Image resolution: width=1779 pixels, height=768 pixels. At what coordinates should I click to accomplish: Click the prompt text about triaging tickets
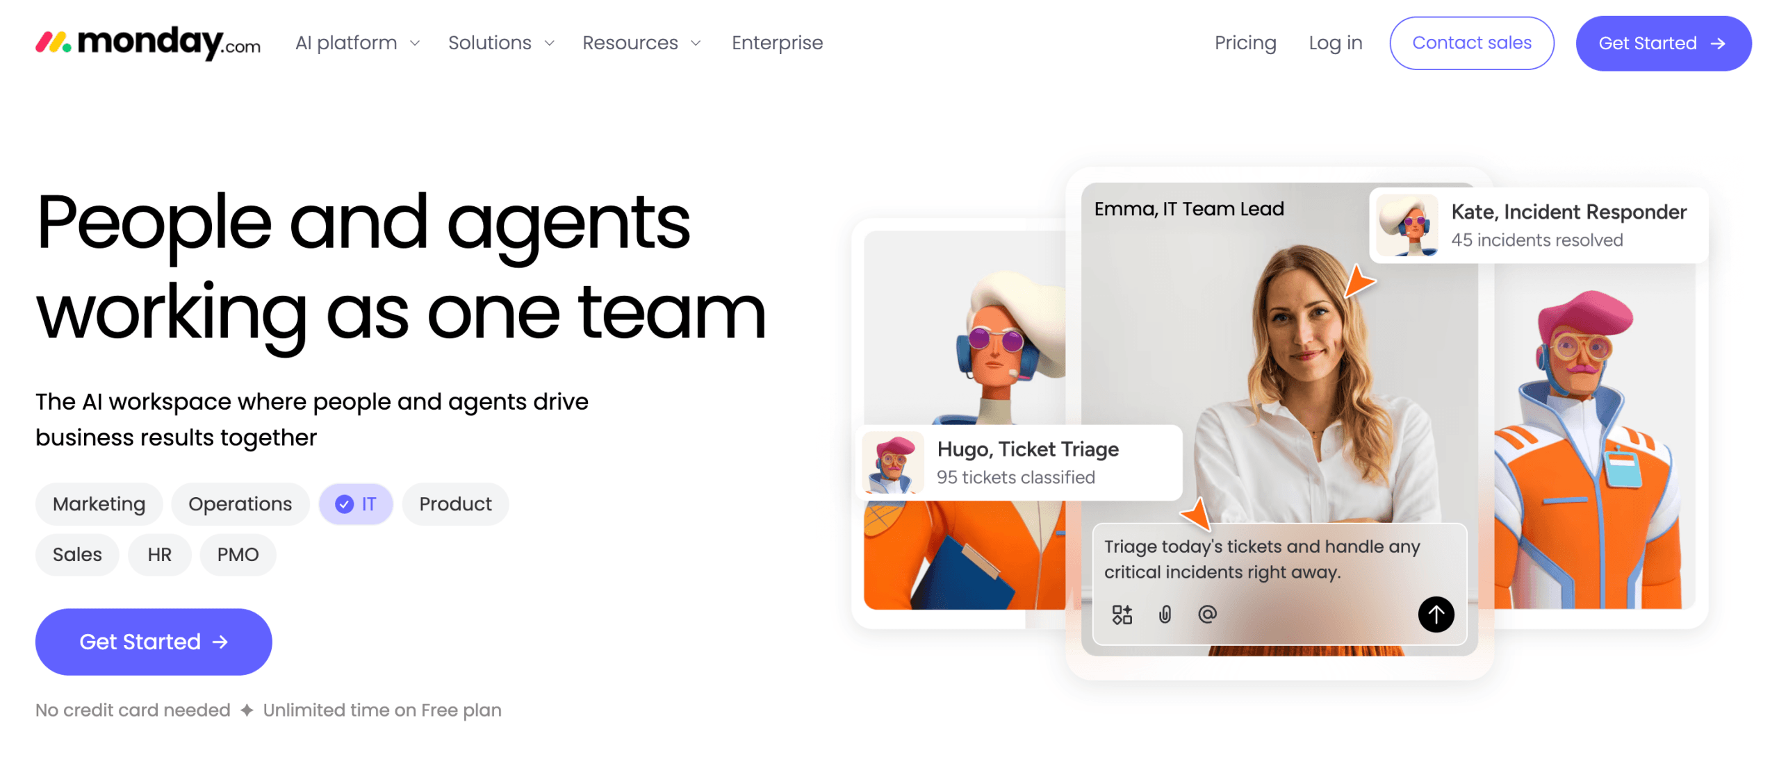pyautogui.click(x=1261, y=559)
